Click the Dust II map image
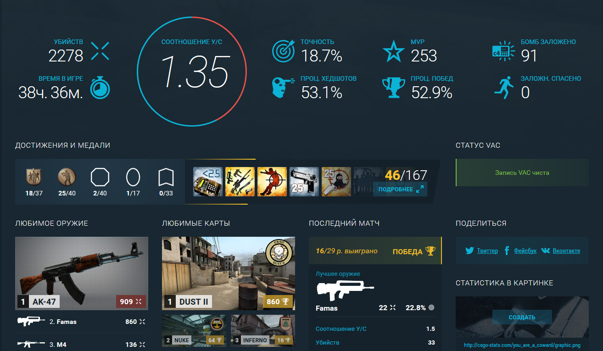 [x=229, y=273]
